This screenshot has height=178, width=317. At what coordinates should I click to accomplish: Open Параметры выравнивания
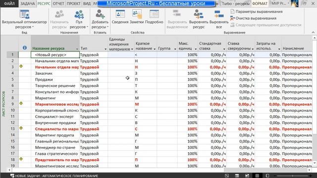257,11
